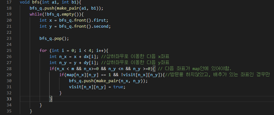Click line number 17 in the gutter
This screenshot has width=274, height=115.
click(9, 2)
